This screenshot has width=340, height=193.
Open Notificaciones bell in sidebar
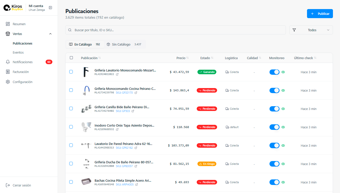pyautogui.click(x=8, y=62)
